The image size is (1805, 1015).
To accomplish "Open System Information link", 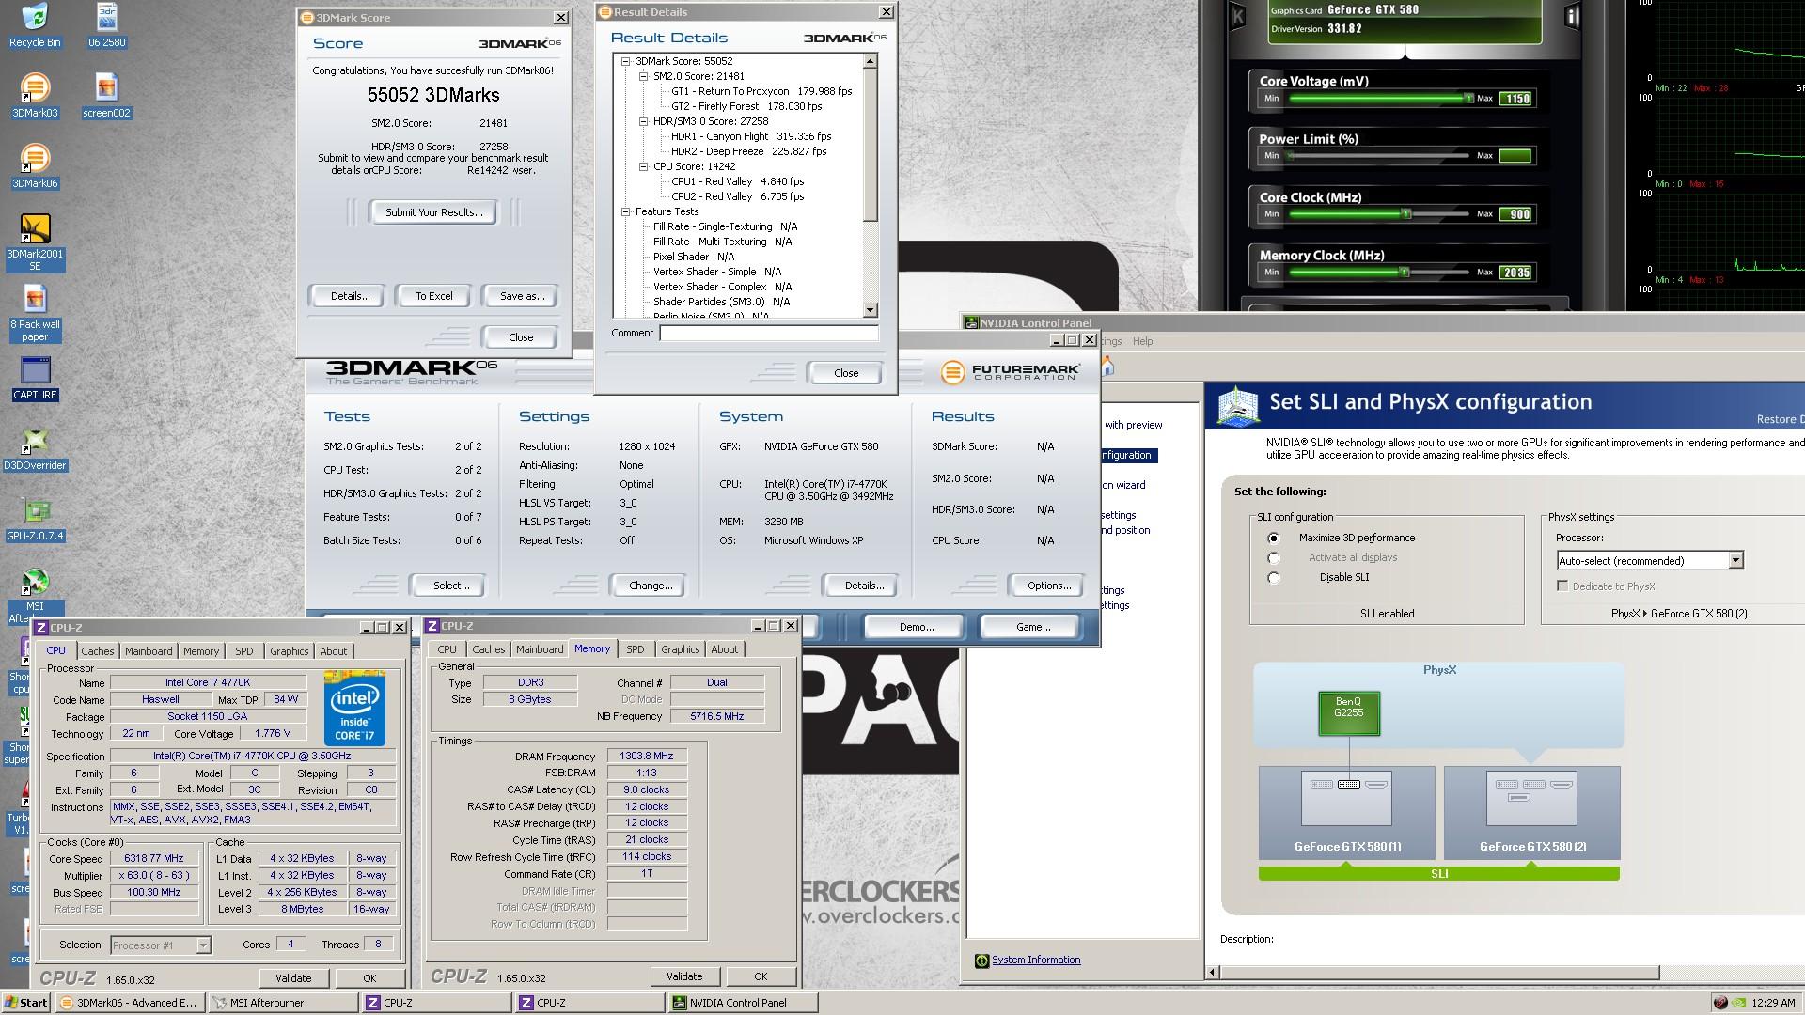I will [1035, 960].
